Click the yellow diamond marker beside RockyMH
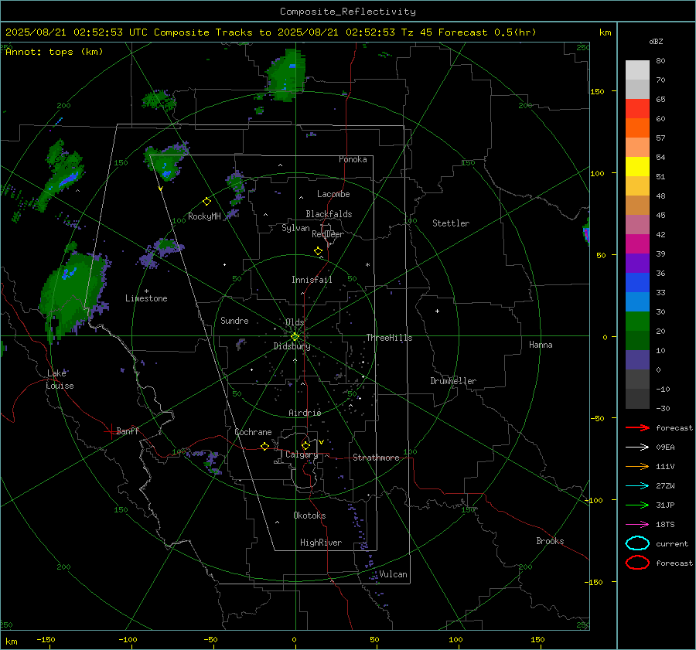Viewport: 696px width, 650px height. tap(206, 202)
